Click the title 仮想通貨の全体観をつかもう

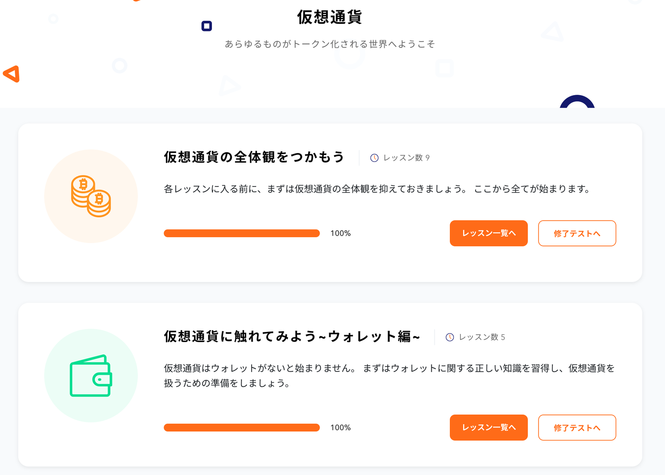[x=254, y=157]
